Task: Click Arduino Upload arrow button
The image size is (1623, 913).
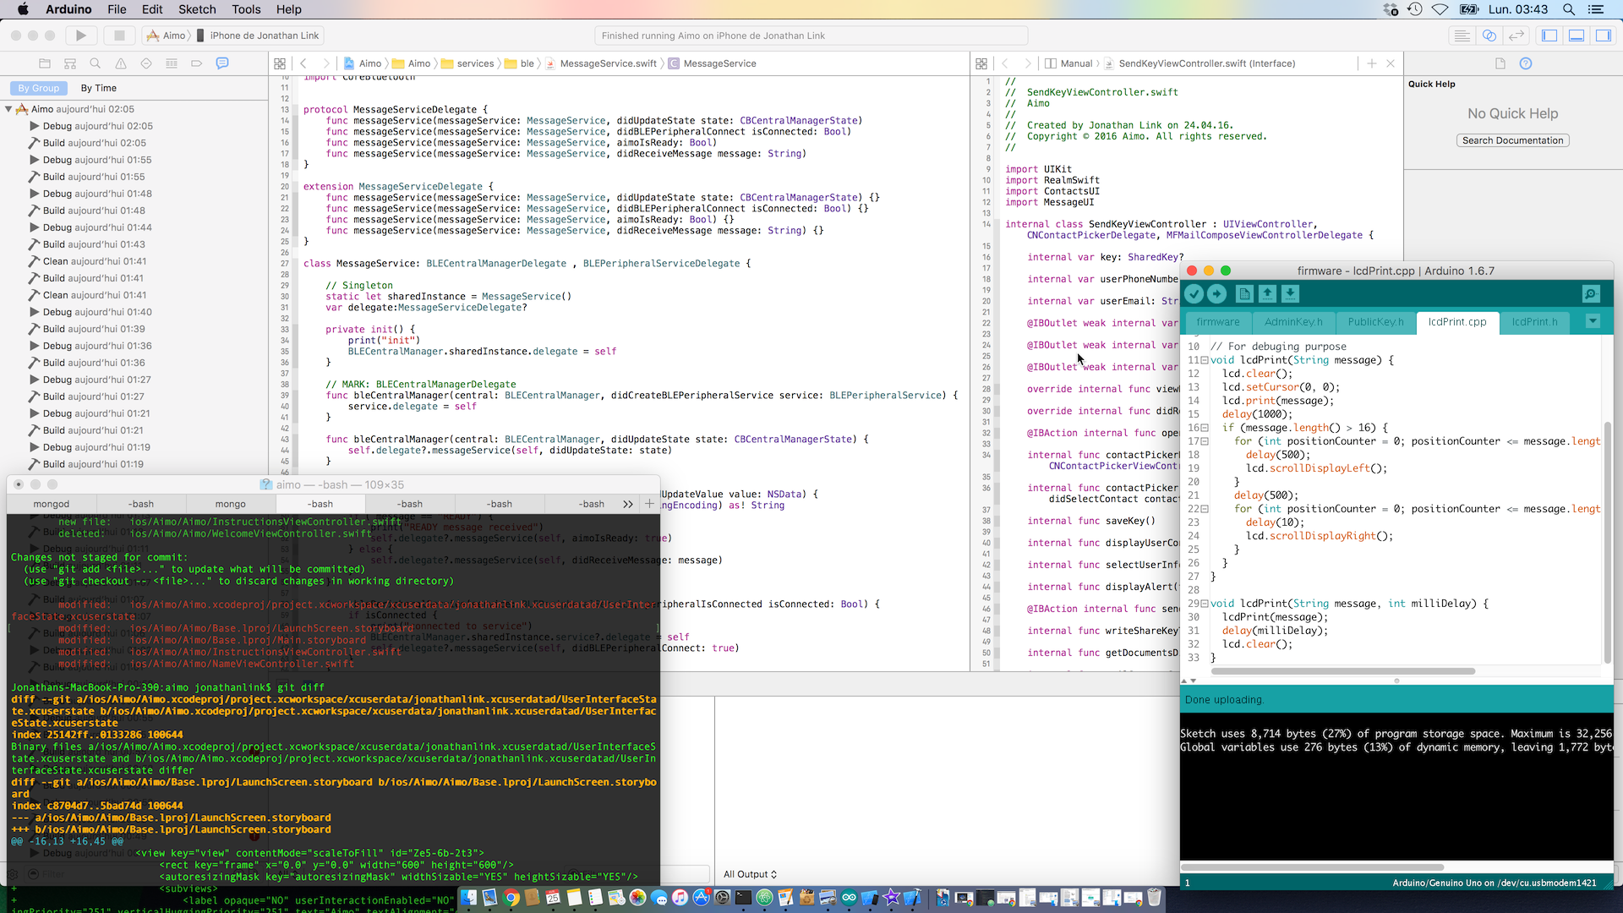Action: coord(1216,293)
